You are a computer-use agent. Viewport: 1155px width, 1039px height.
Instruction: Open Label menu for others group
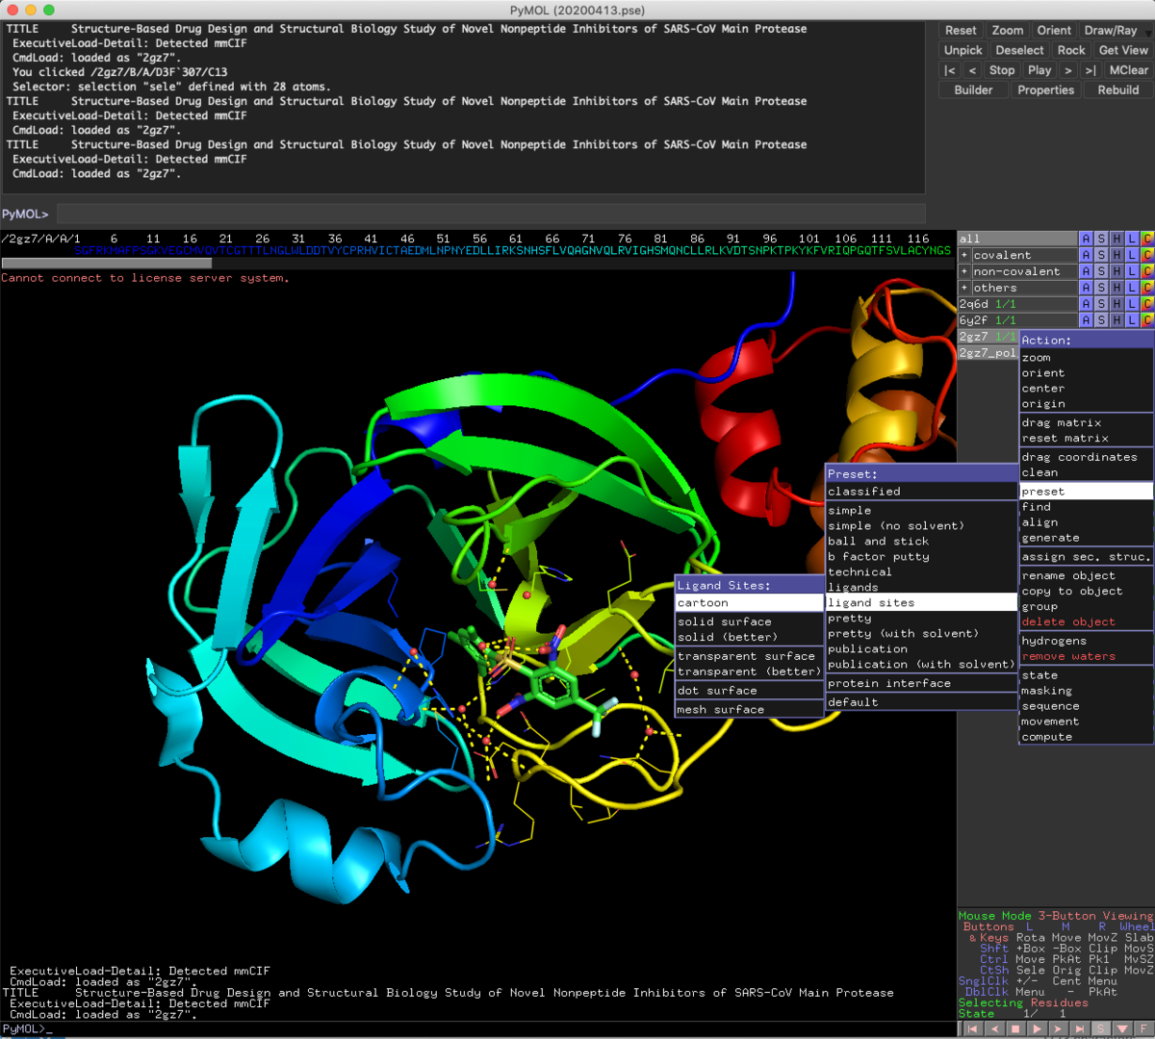coord(1132,288)
